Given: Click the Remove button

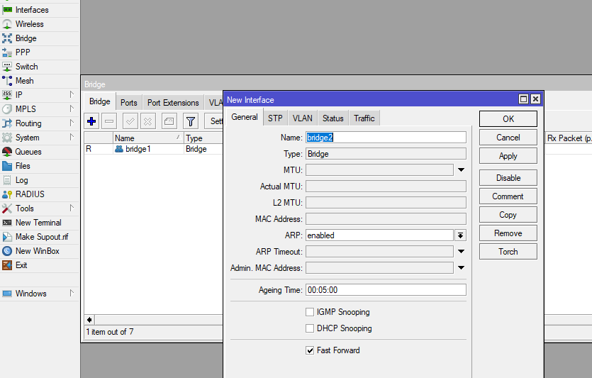Looking at the screenshot, I should [508, 233].
